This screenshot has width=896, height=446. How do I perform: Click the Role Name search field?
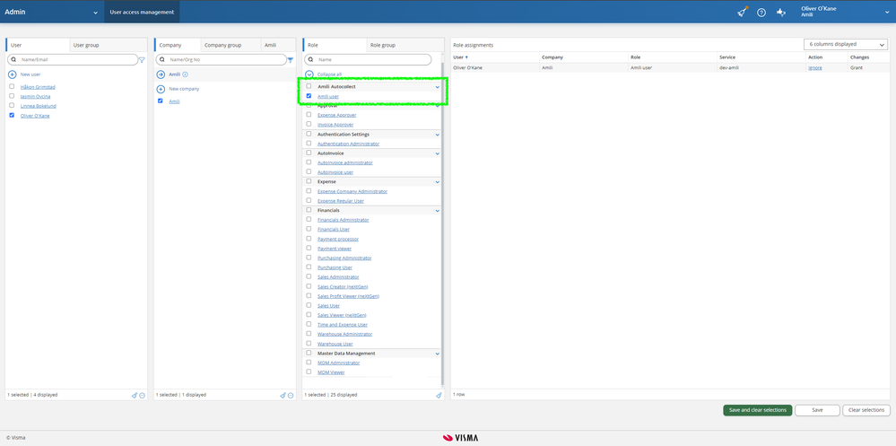368,59
